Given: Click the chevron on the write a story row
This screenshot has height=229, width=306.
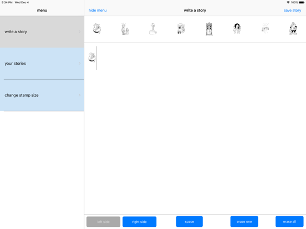Looking at the screenshot, I should click(79, 32).
